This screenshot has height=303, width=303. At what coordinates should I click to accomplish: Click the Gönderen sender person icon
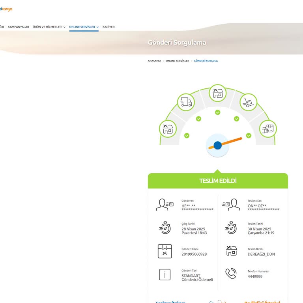[x=165, y=204]
